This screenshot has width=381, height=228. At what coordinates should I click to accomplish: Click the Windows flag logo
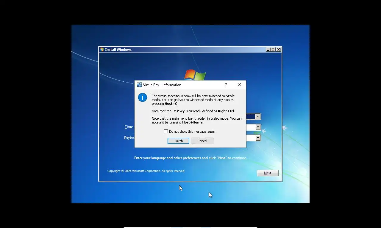(x=195, y=75)
